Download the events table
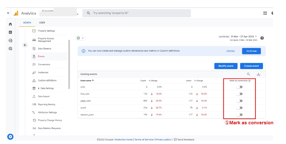The height and width of the screenshot is (144, 286). click(x=258, y=74)
